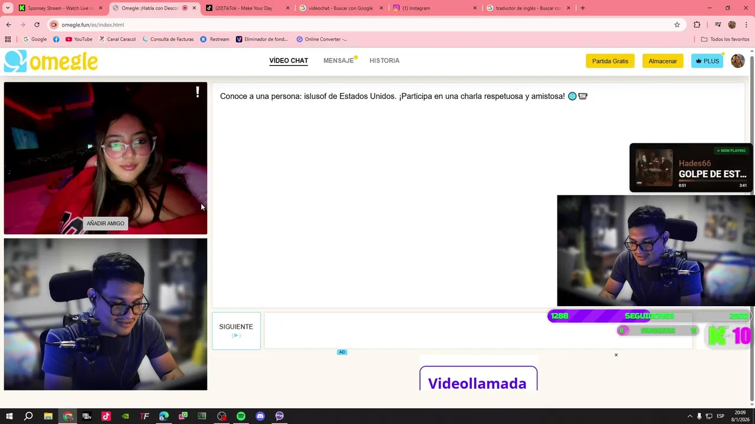Open Windows Start menu

pyautogui.click(x=9, y=416)
